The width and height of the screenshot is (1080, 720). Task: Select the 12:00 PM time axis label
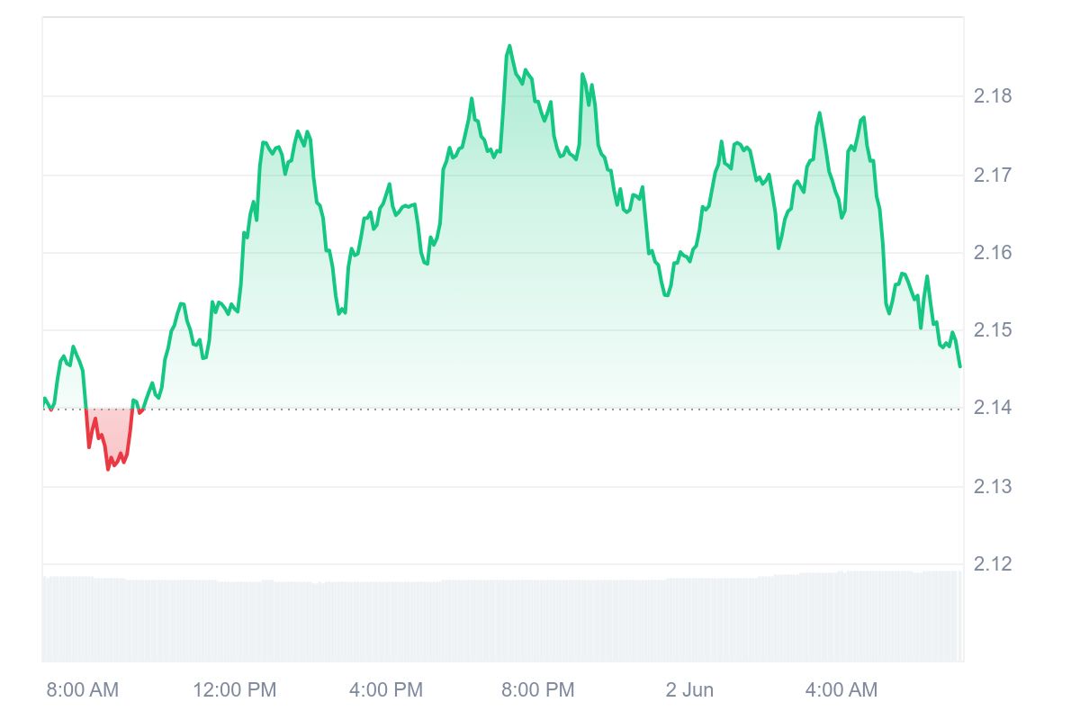[x=235, y=690]
